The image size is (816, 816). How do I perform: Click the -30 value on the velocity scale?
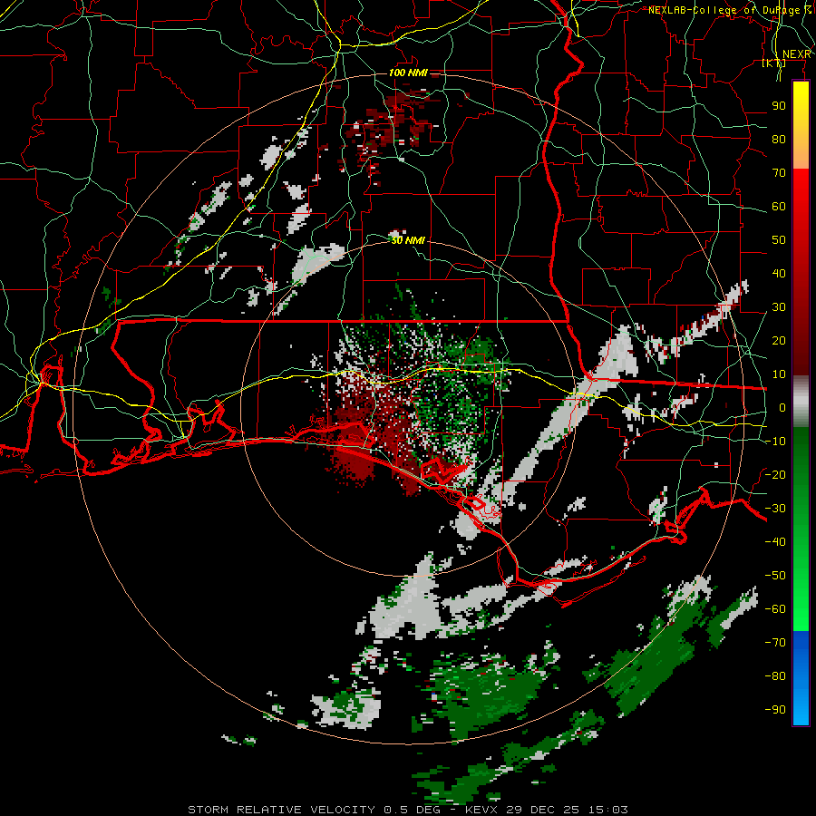(775, 509)
